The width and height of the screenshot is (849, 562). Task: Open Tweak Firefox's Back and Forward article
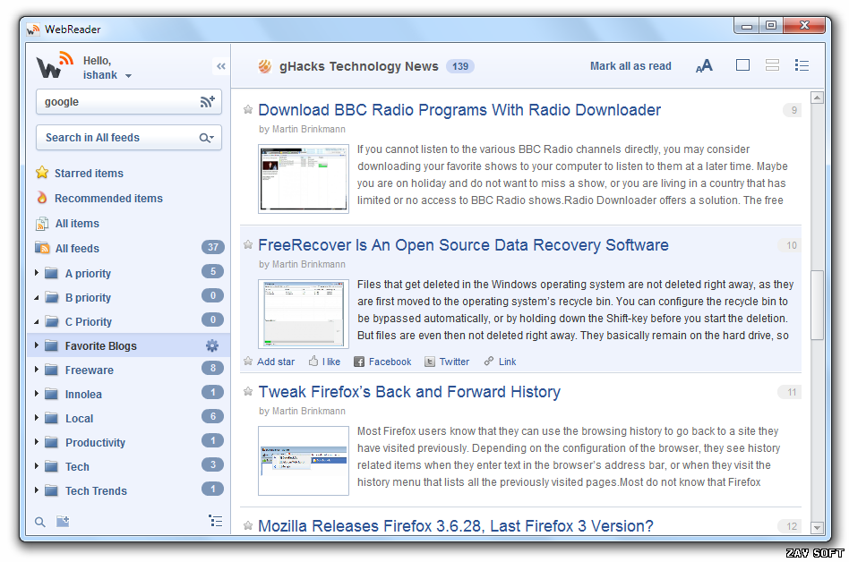coord(409,392)
